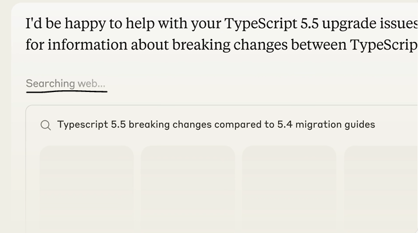Open the fourth partially visible result card

pyautogui.click(x=381, y=189)
